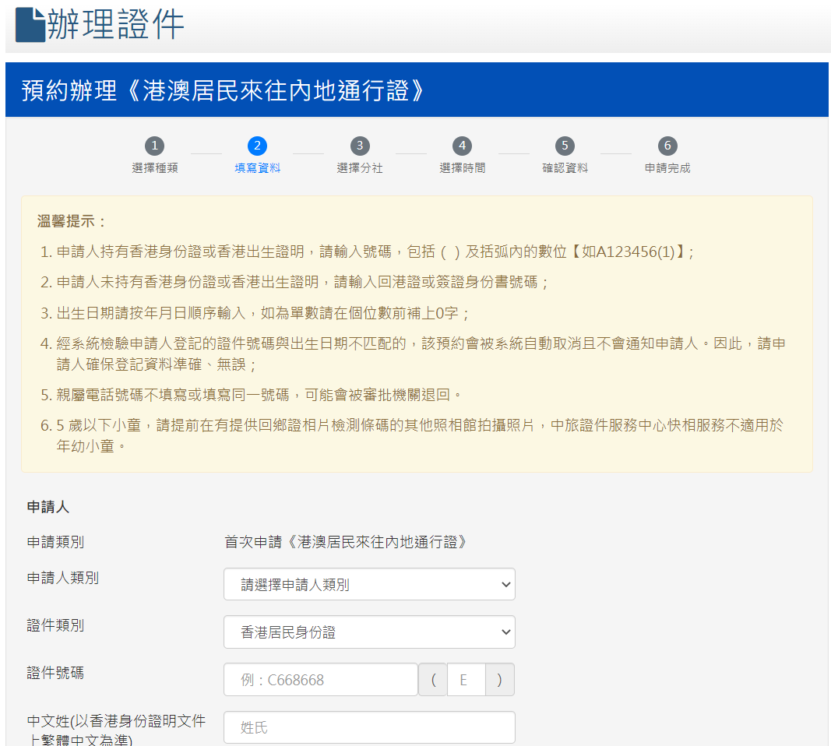Click the blue 預約辦理 title banner
The image size is (831, 746).
tap(416, 90)
